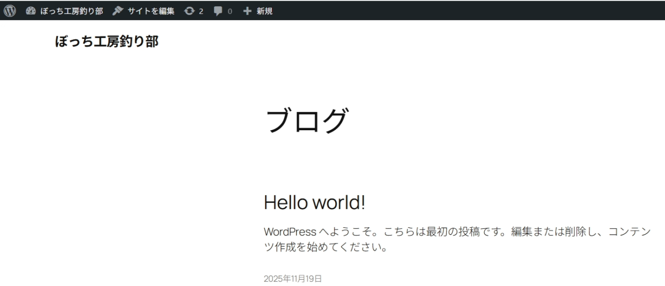The width and height of the screenshot is (665, 286).
Task: Click the plus icon for new content
Action: coord(247,11)
